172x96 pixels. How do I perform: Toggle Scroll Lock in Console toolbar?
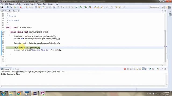137,69
